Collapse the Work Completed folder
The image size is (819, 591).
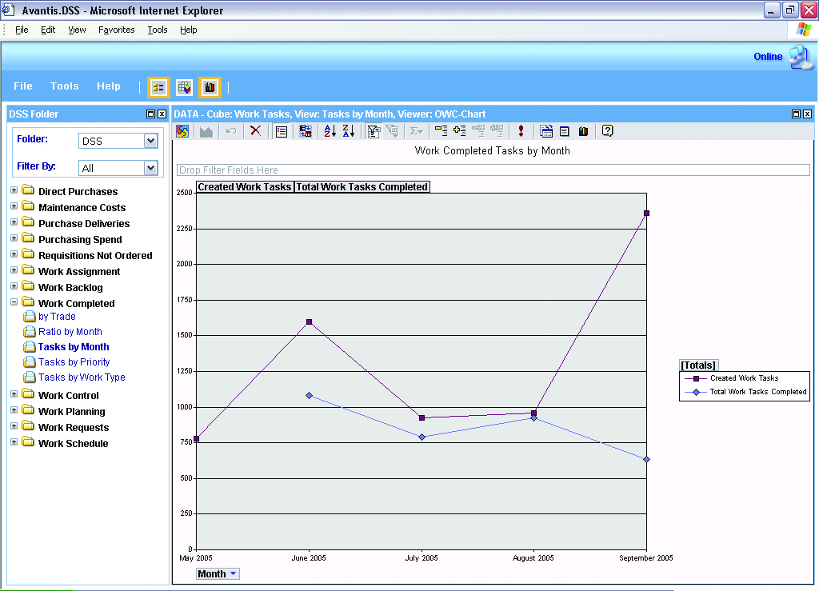point(14,302)
